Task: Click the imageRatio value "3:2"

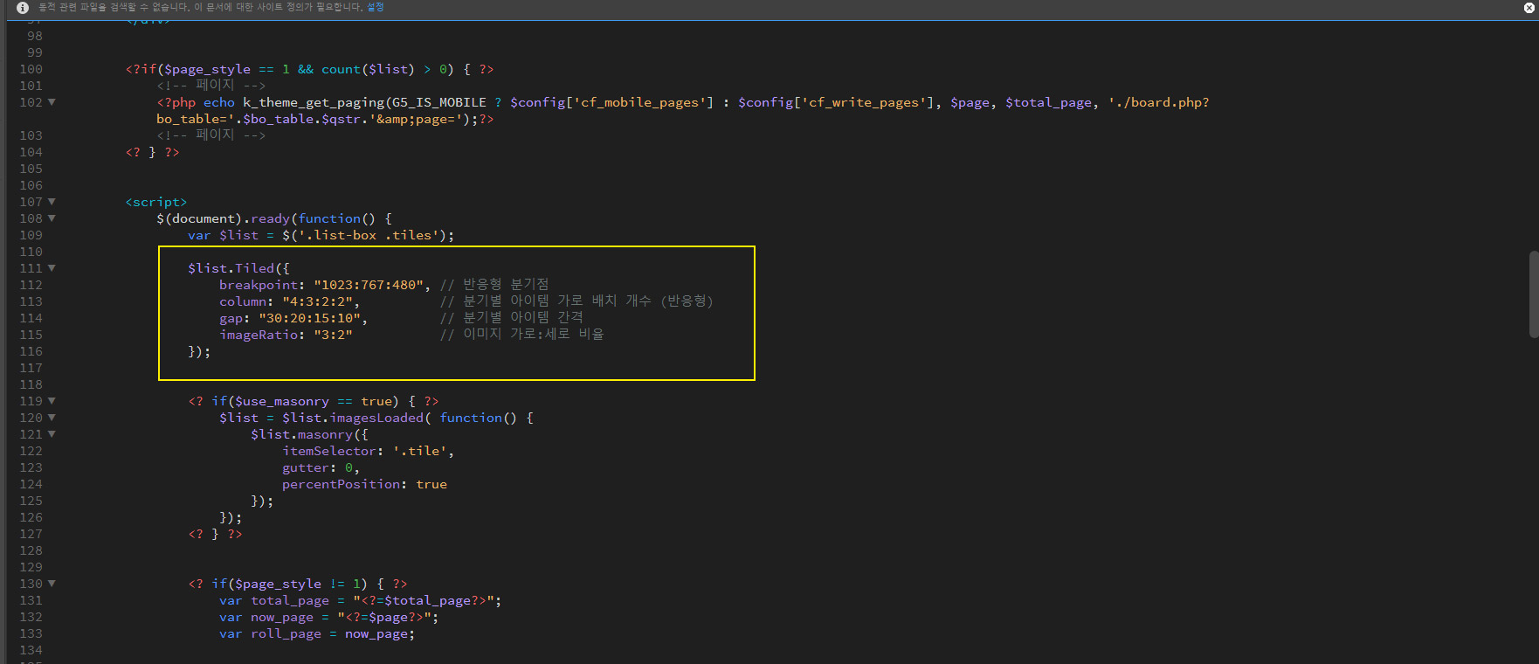Action: [x=333, y=335]
